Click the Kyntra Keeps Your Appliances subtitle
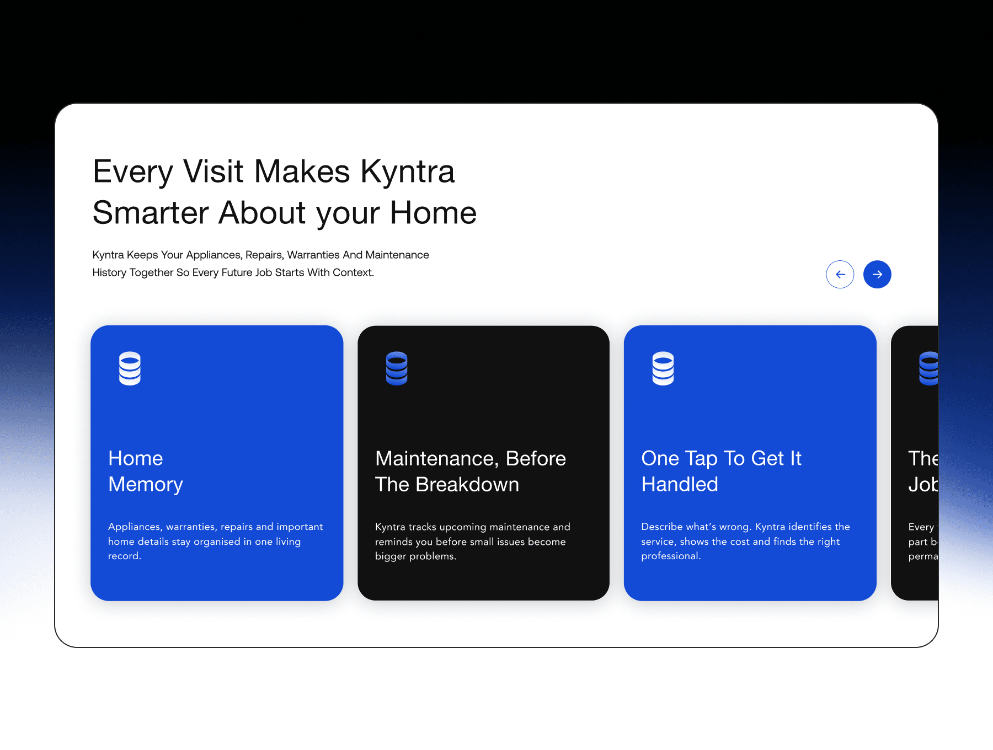Viewport: 993px width, 750px height. tap(260, 264)
